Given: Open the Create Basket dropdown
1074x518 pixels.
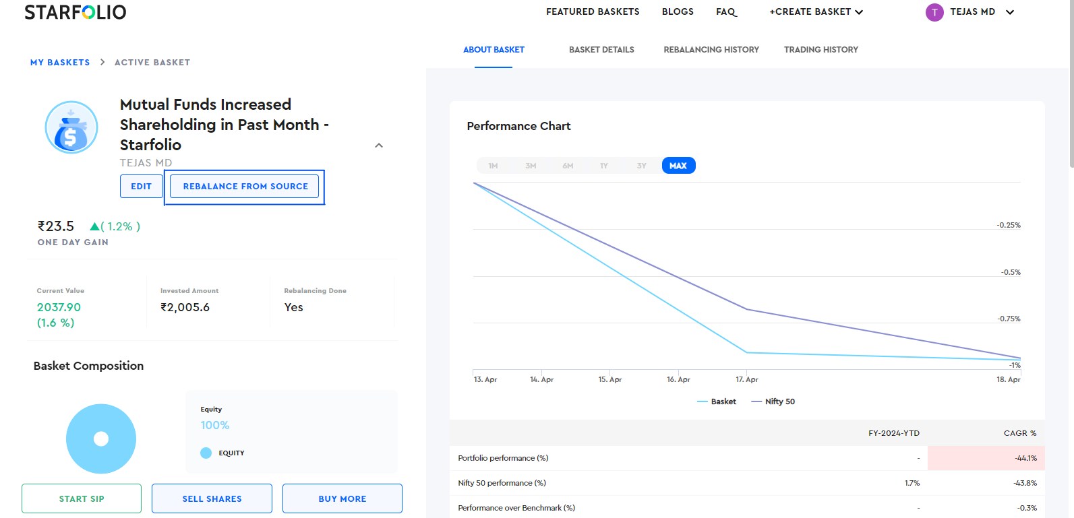Looking at the screenshot, I should (816, 12).
